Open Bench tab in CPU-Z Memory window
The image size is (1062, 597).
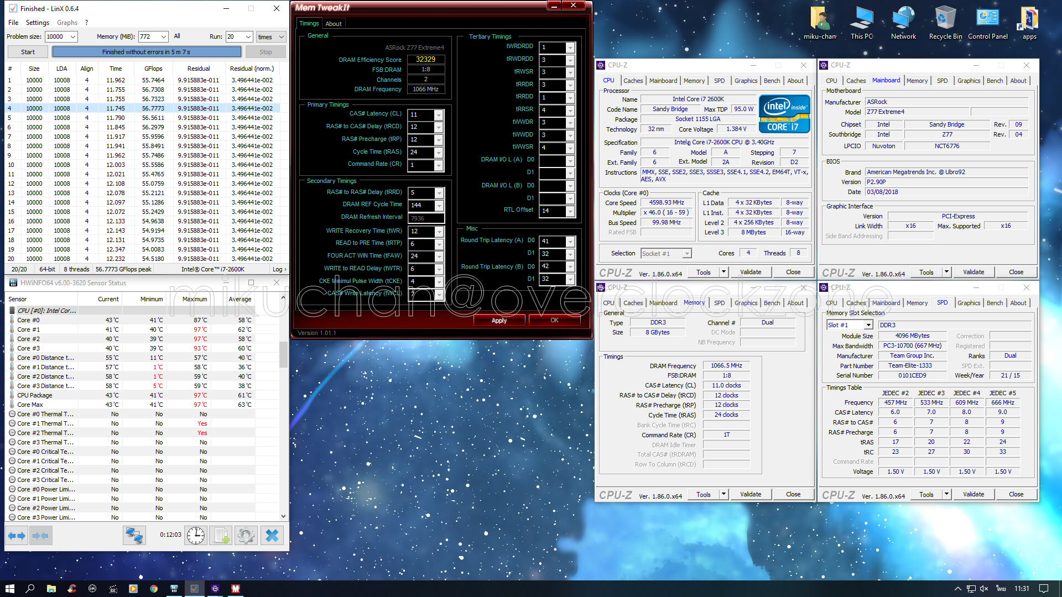coord(772,303)
